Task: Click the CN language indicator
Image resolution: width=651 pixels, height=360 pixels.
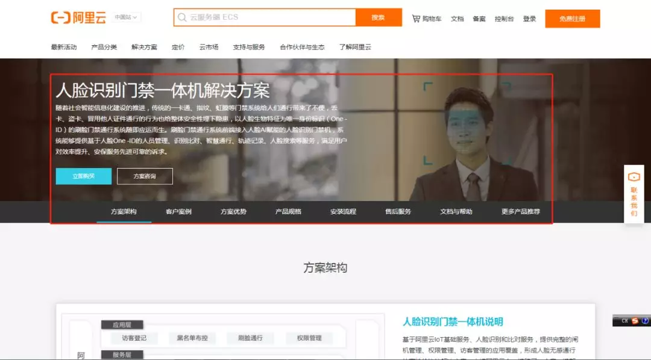Action: 624,321
